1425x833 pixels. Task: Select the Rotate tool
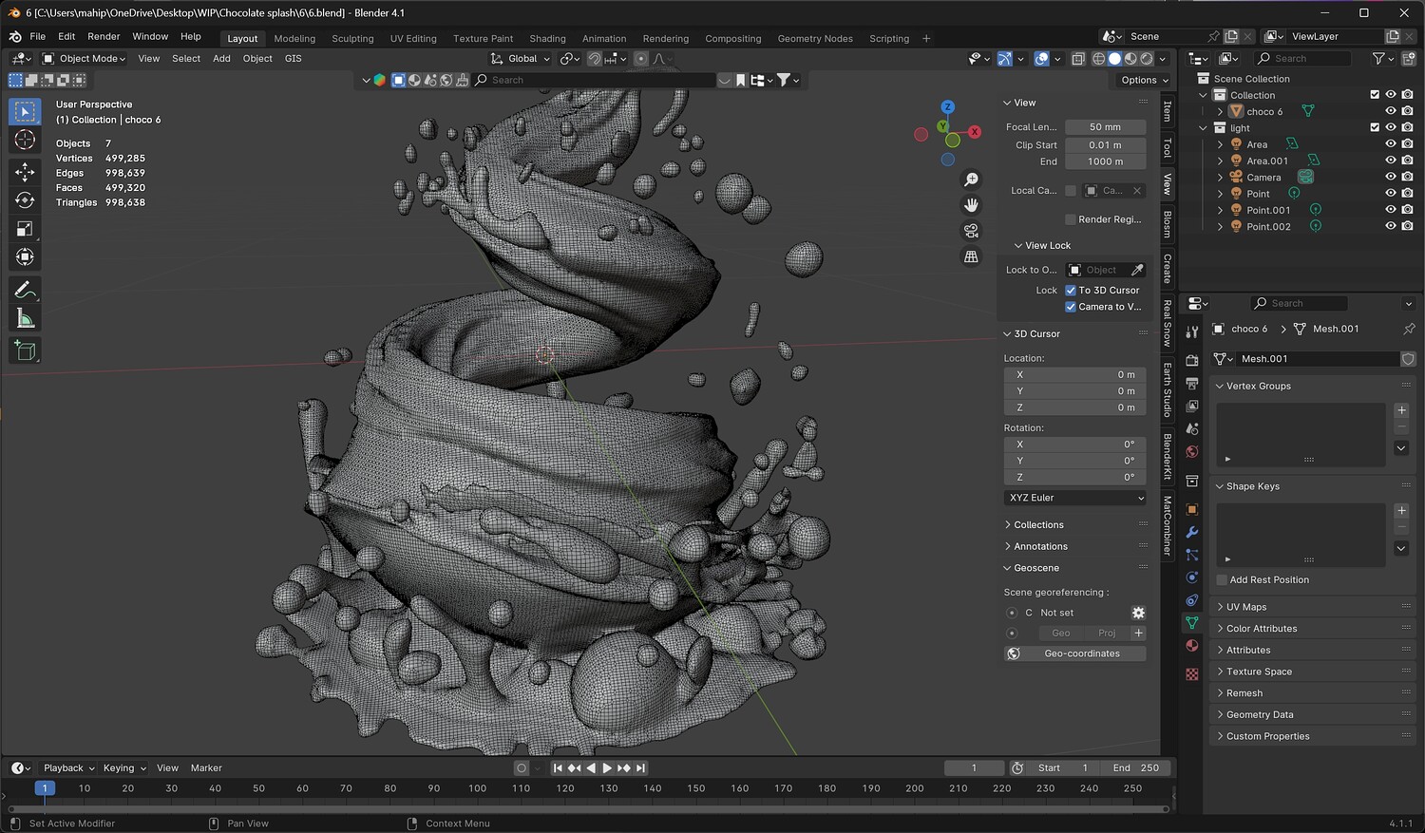pyautogui.click(x=26, y=199)
